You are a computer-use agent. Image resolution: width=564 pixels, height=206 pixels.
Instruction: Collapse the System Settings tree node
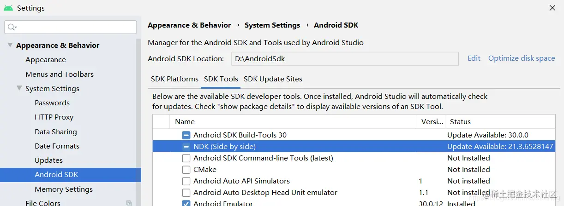(19, 88)
